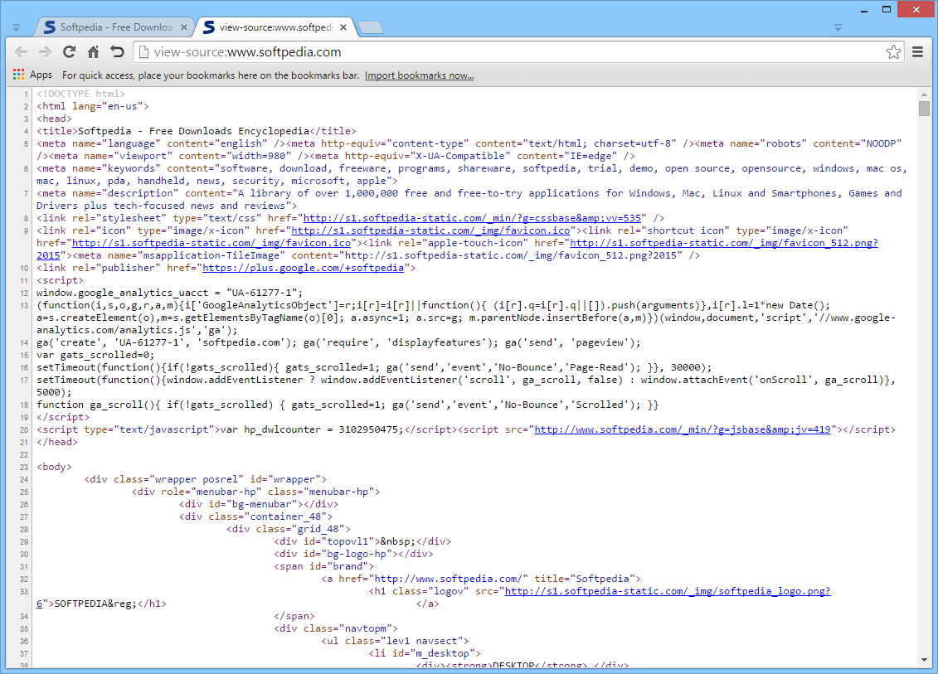Close the view-source tab
Viewport: 938px width, 674px height.
343,27
